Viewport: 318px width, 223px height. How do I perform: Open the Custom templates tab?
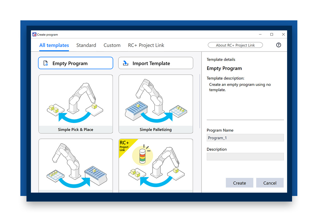click(112, 45)
